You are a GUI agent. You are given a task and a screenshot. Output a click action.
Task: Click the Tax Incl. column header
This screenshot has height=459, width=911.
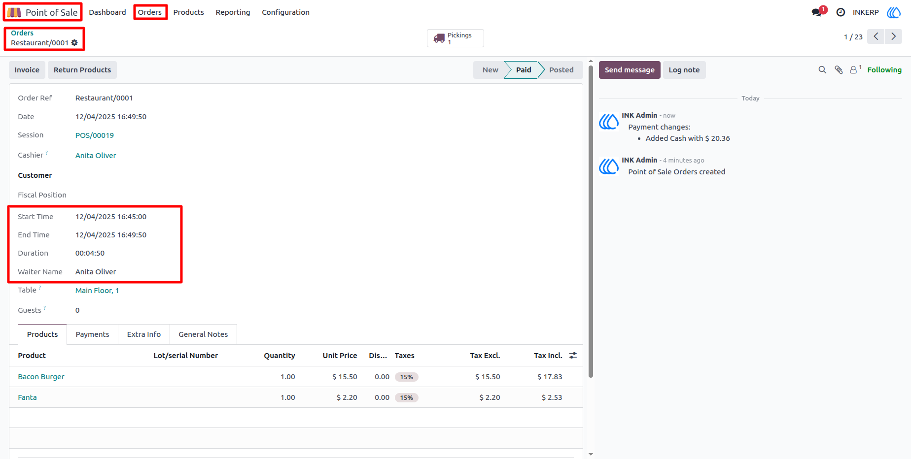tap(548, 356)
